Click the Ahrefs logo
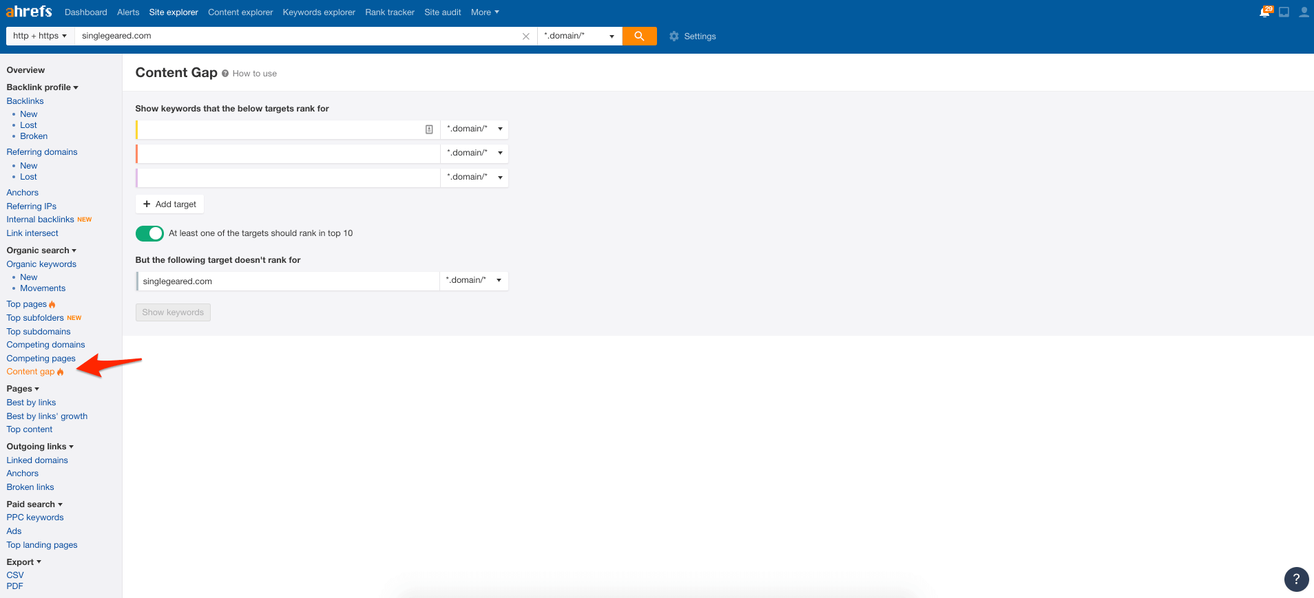 [x=29, y=11]
